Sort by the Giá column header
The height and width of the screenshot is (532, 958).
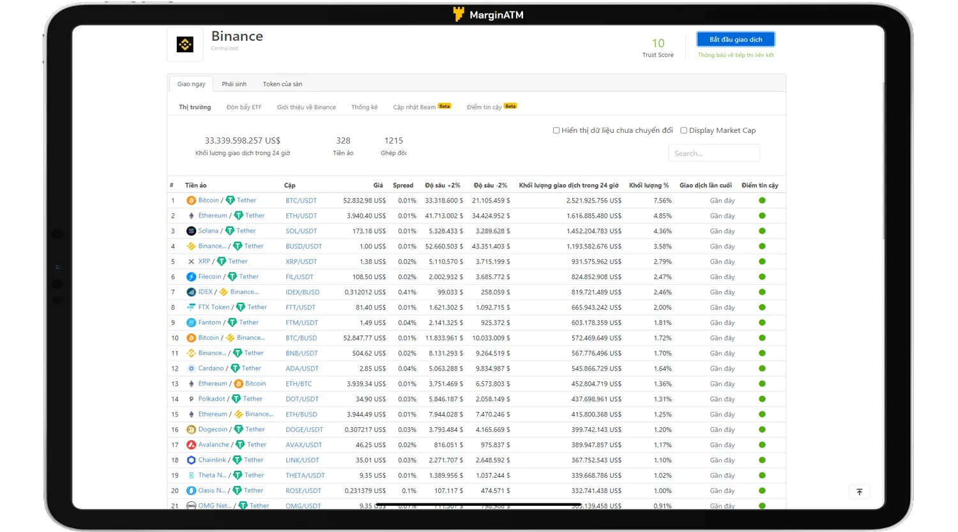pos(378,185)
